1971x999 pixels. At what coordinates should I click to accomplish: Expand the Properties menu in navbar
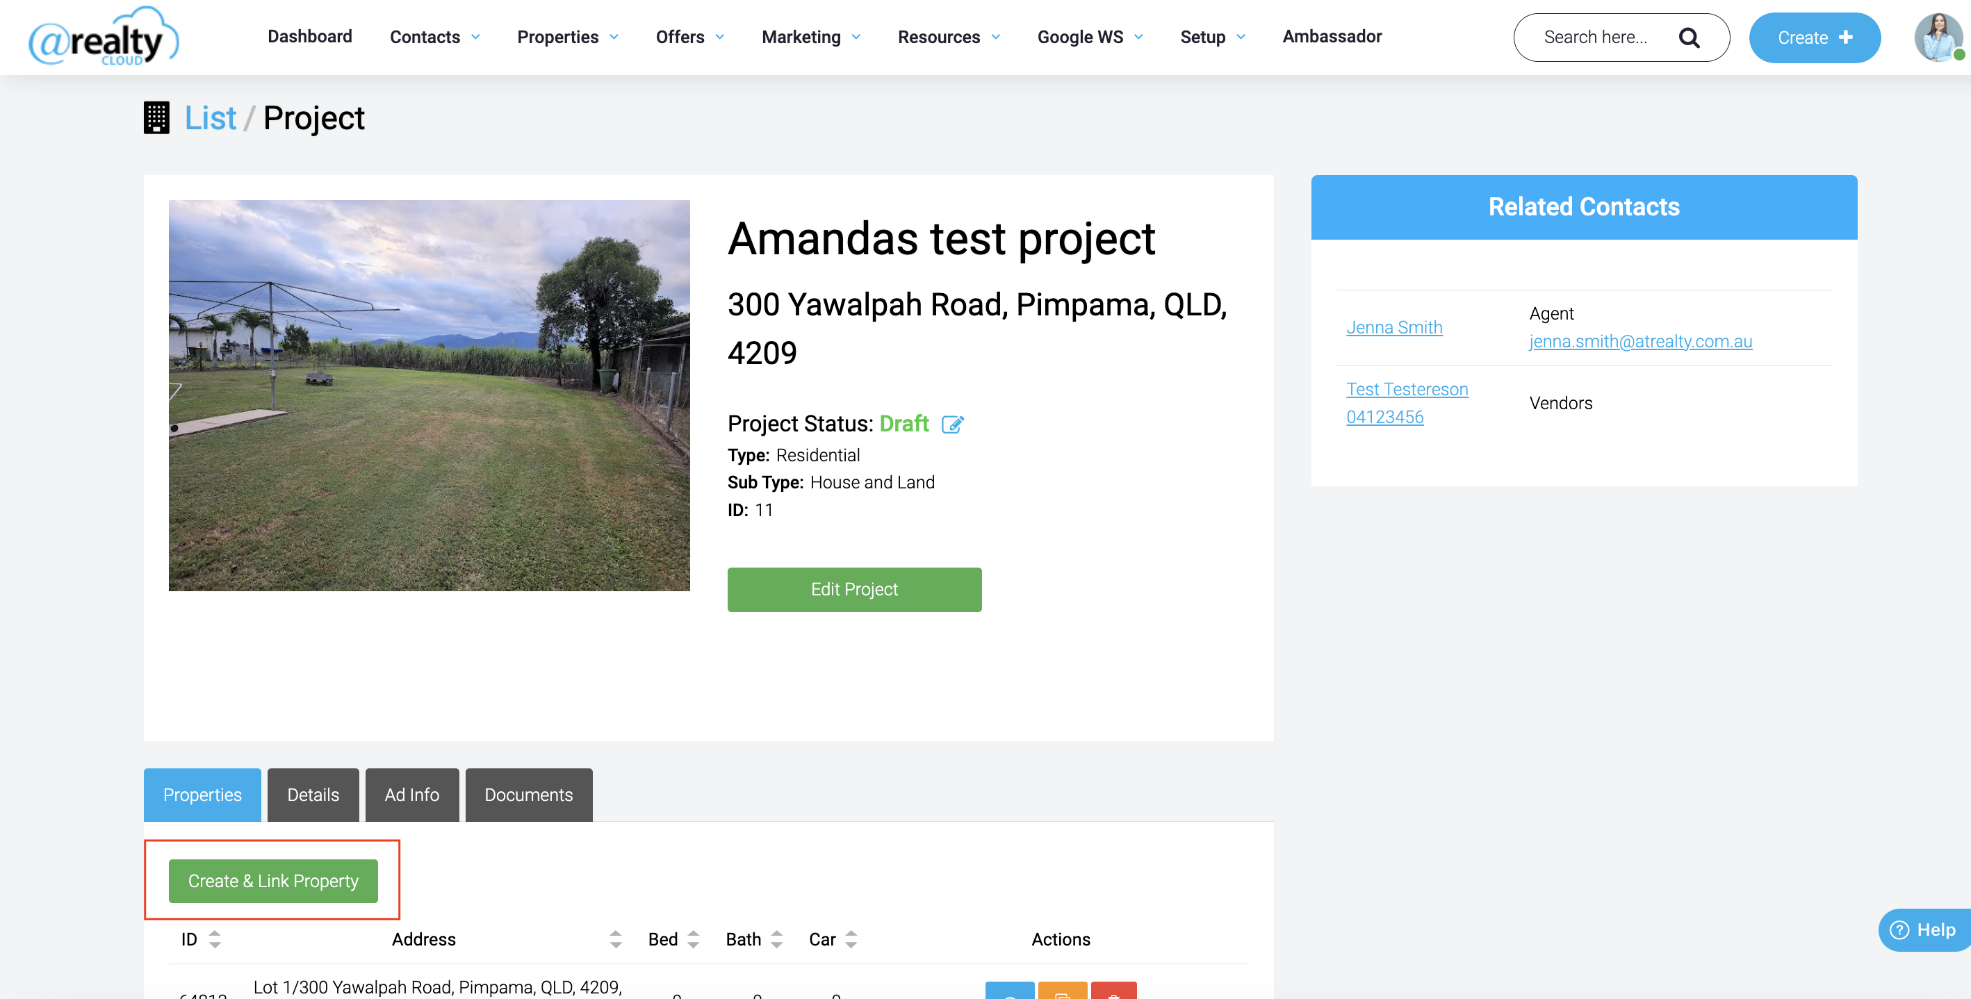(567, 38)
